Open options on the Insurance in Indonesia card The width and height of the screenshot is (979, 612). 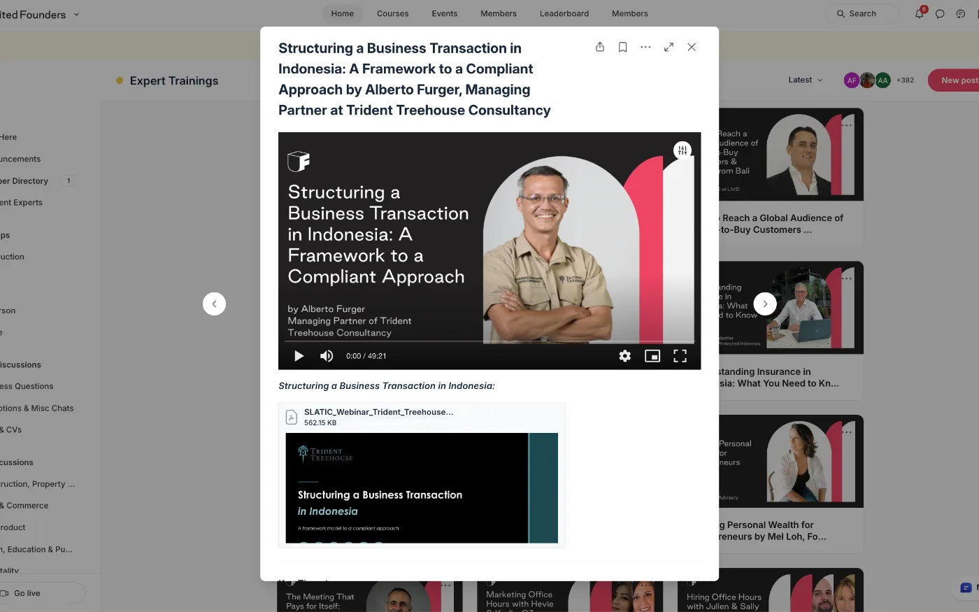tap(848, 278)
